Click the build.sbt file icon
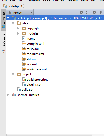The image size is (104, 136). click(19, 89)
